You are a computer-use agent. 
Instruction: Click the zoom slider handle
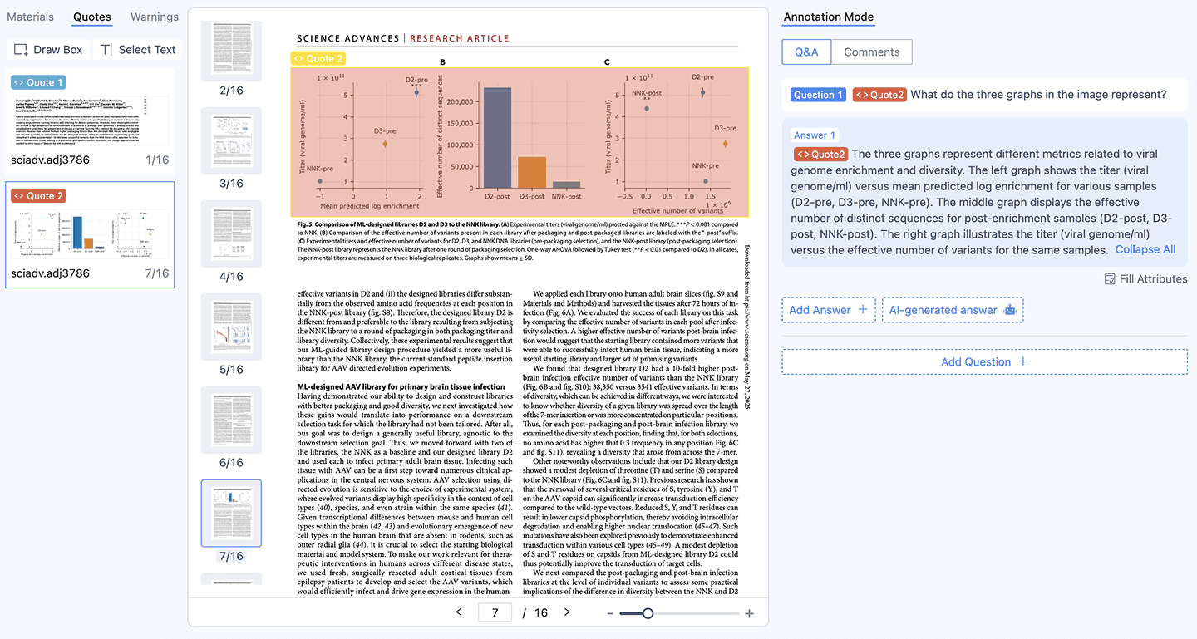coord(648,613)
